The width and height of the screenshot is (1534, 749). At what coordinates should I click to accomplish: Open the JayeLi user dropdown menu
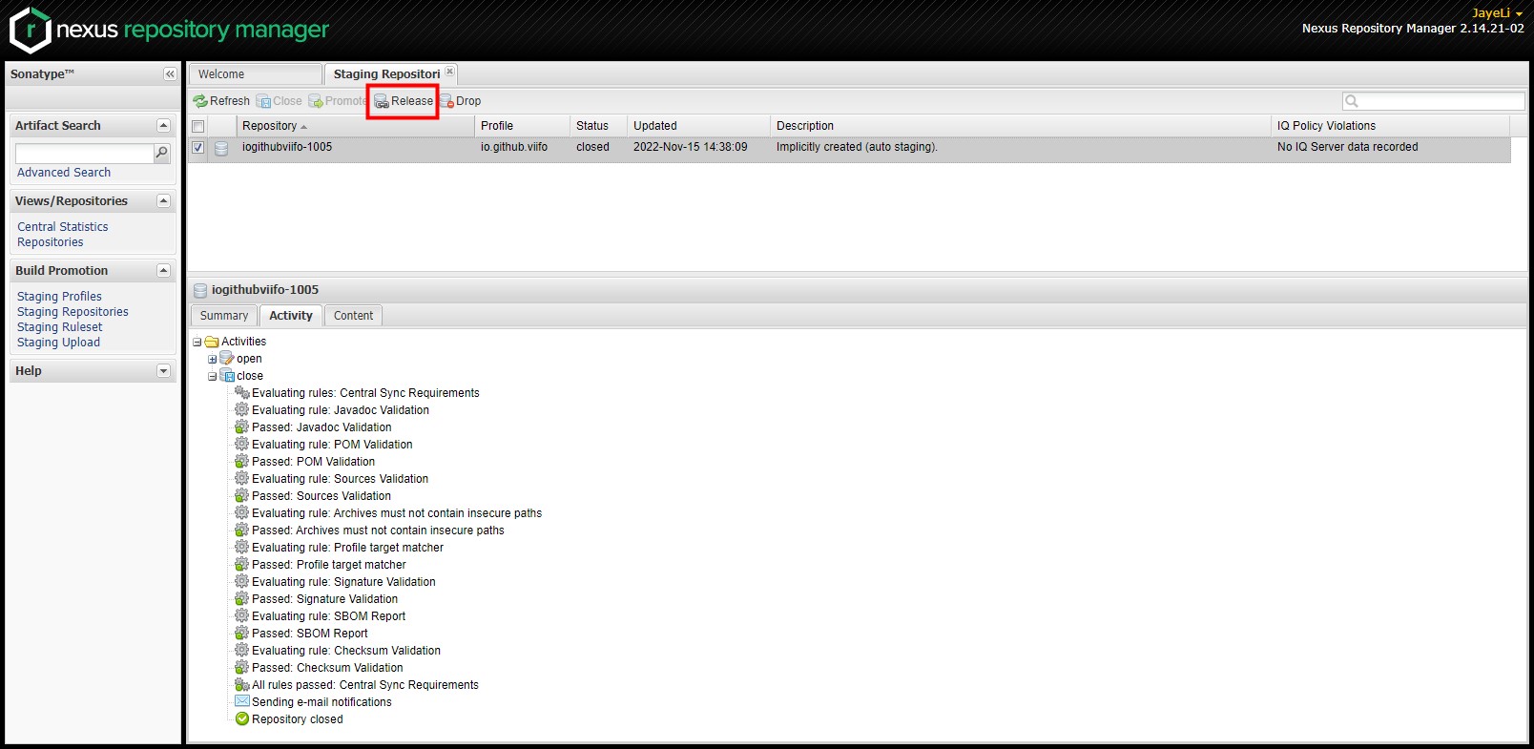tap(1497, 13)
